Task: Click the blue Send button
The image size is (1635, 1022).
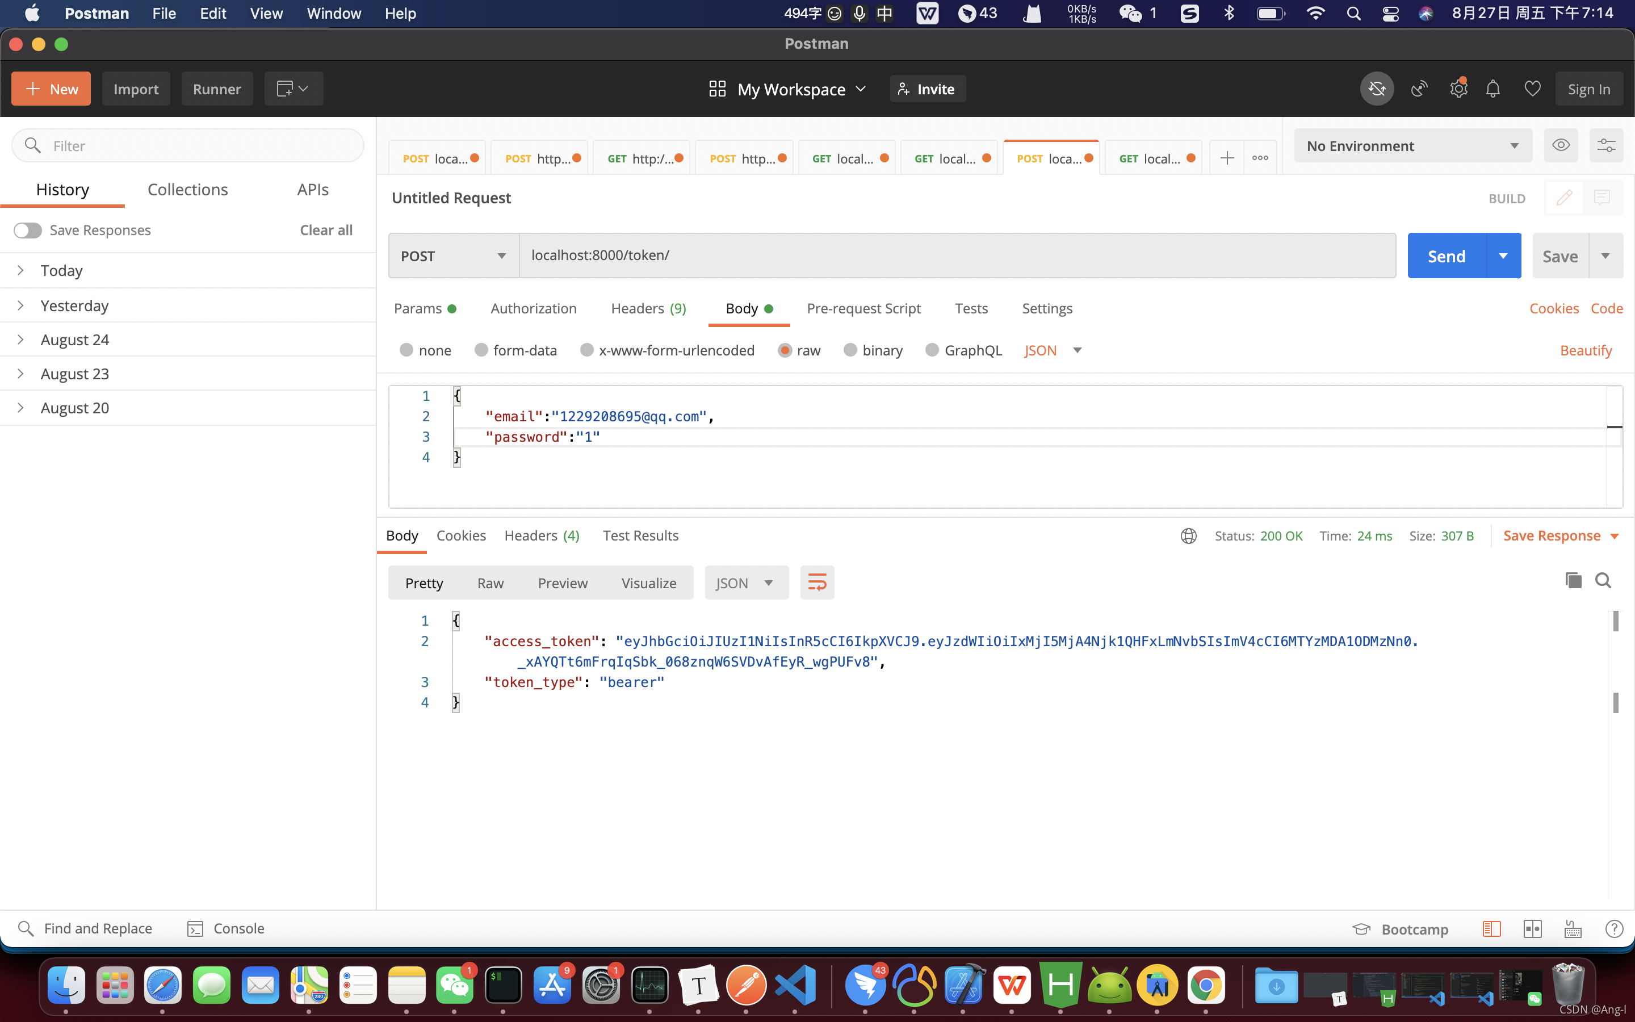Action: click(1447, 256)
